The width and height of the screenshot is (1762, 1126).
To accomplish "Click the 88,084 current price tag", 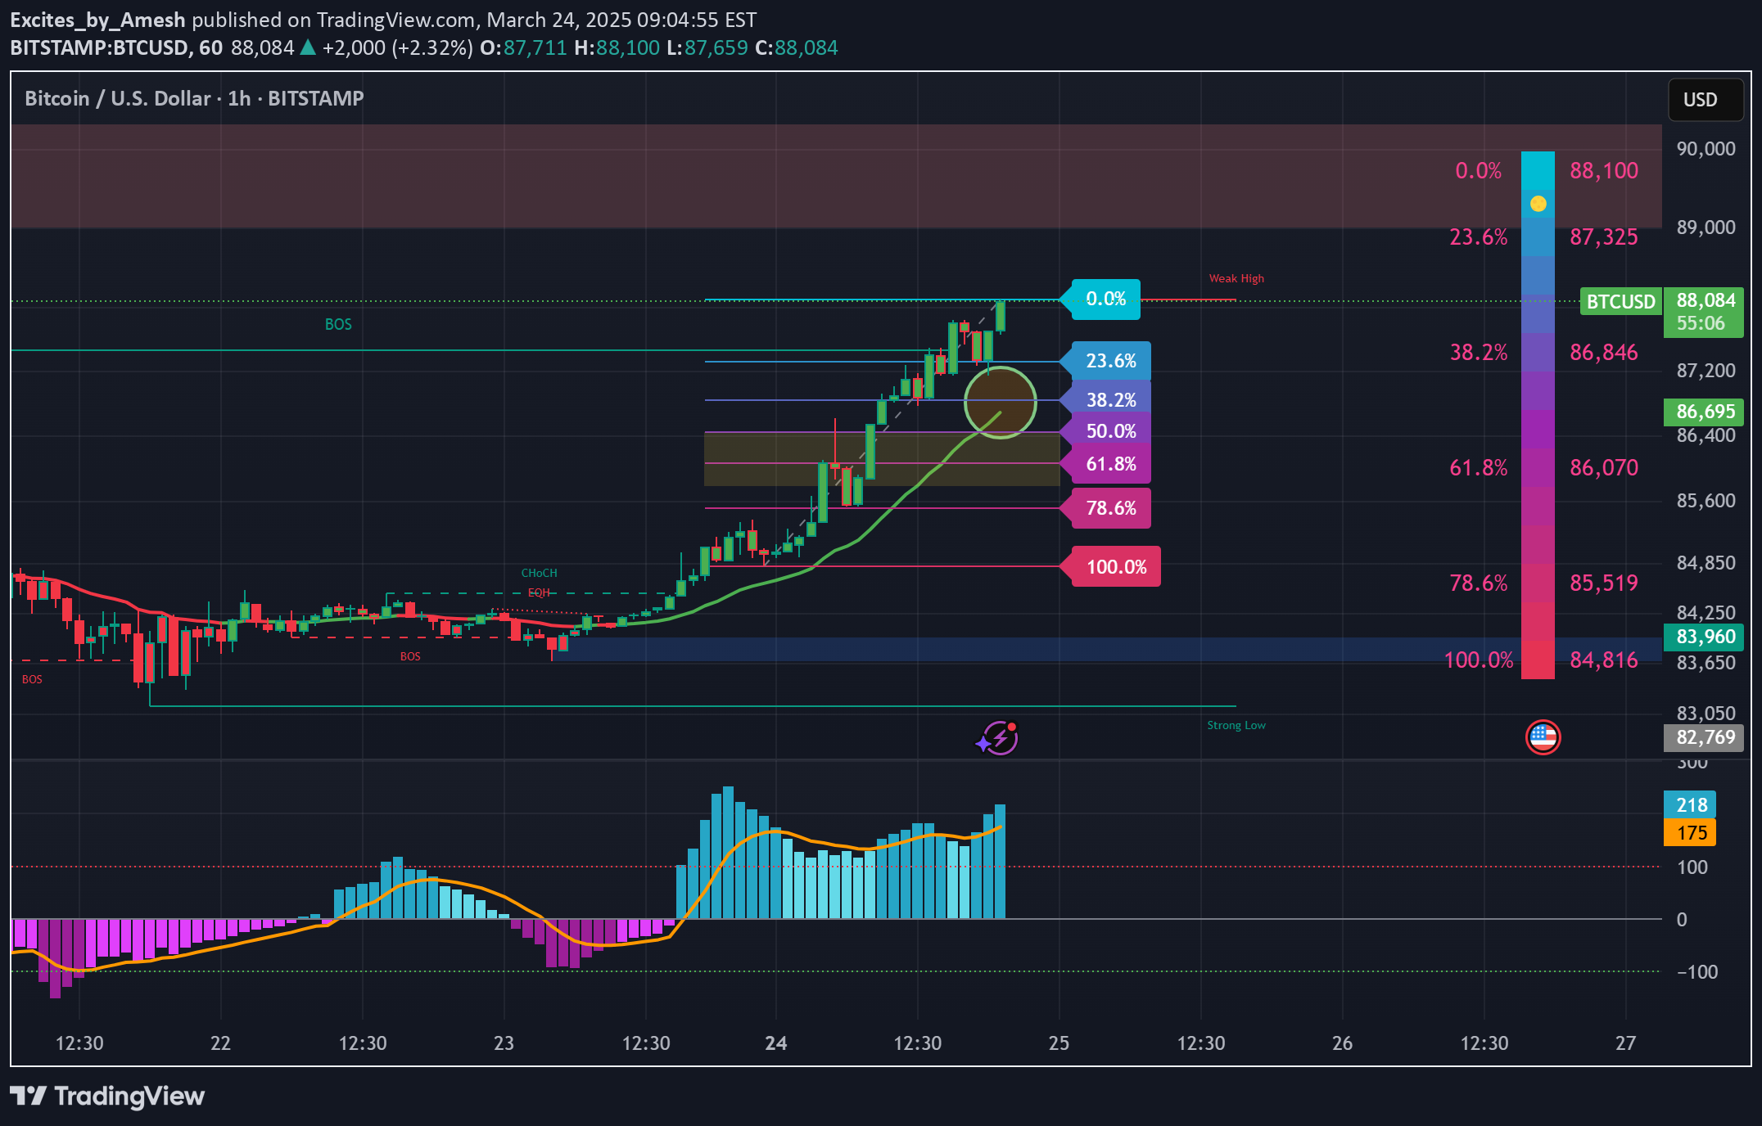I will (x=1704, y=312).
